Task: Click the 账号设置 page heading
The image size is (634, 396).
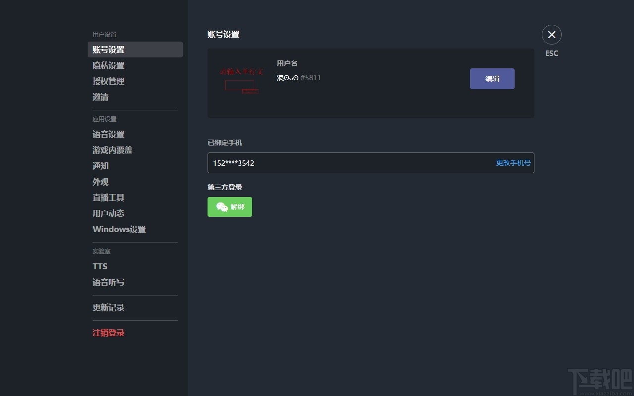Action: point(223,35)
